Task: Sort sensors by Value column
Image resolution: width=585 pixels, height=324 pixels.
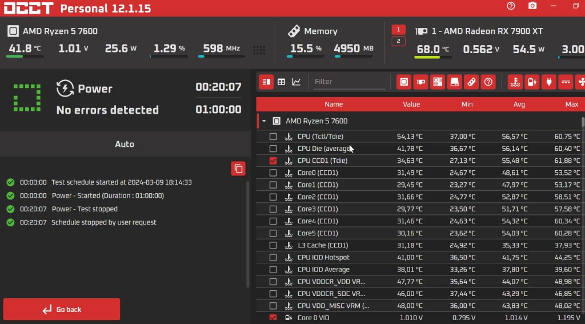Action: click(411, 105)
